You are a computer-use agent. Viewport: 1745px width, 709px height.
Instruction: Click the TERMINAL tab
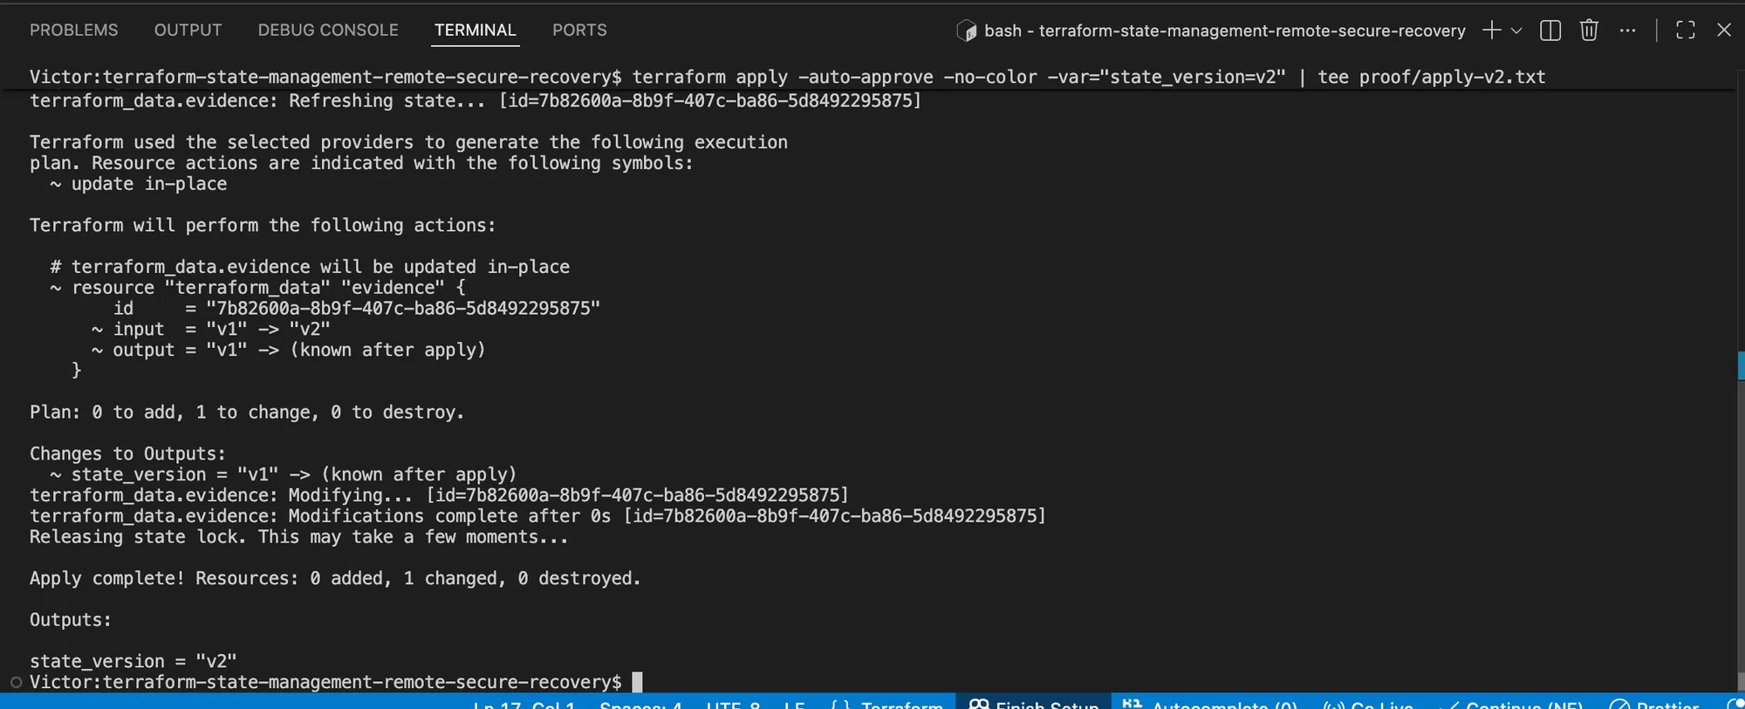point(476,30)
